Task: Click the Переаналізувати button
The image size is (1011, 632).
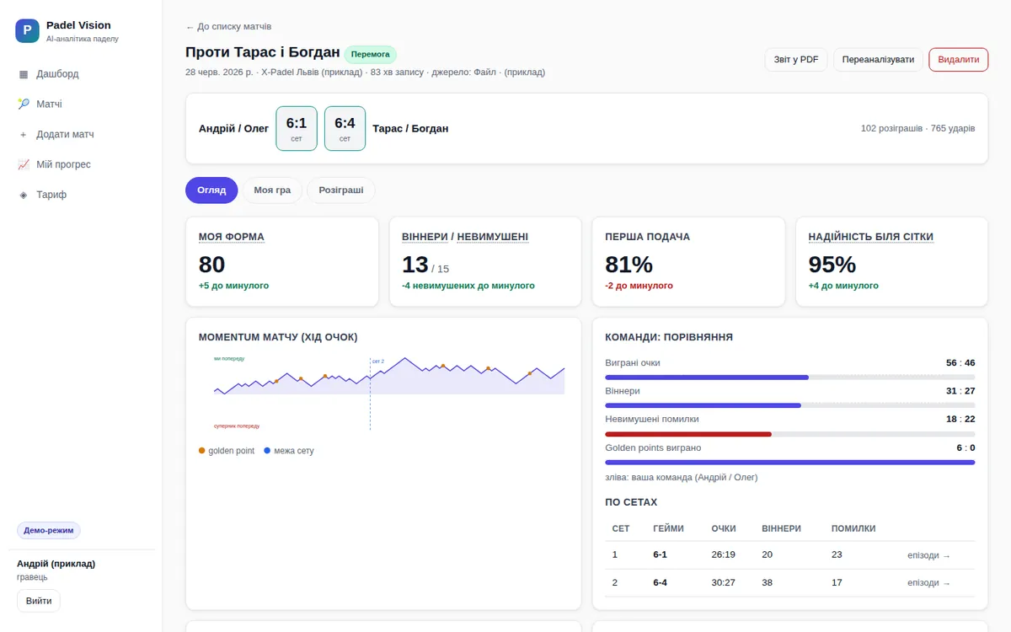Action: [x=878, y=60]
